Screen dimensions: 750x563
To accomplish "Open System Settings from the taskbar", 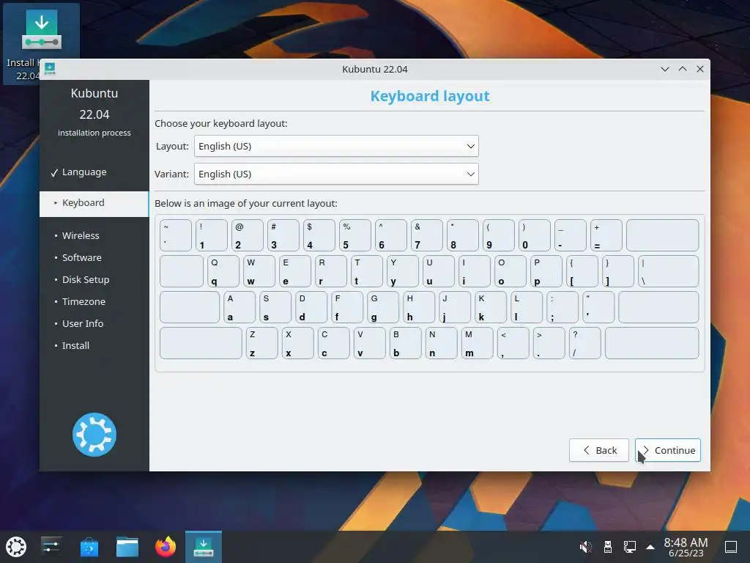I will point(51,547).
